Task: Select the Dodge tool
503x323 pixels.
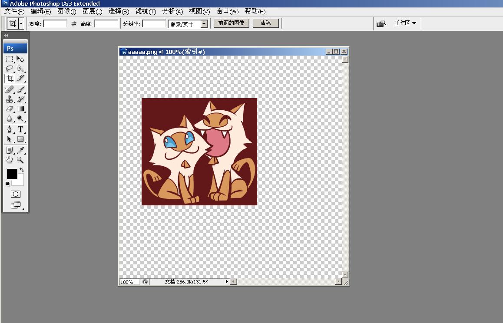Action: click(x=20, y=119)
